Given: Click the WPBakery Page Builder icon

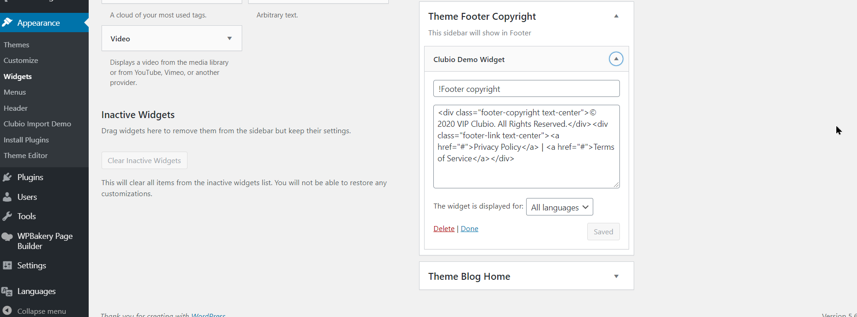Looking at the screenshot, I should click(x=7, y=237).
